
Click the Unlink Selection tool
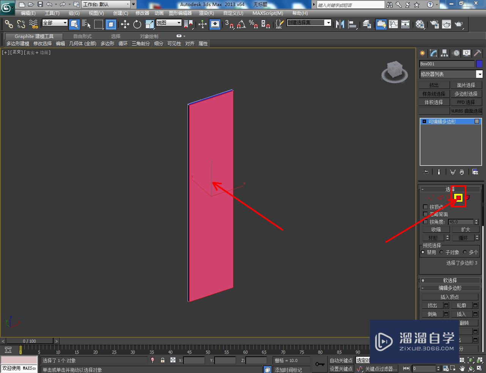click(x=21, y=24)
